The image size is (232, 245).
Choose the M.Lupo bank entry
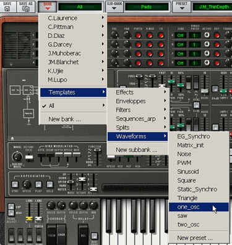pos(73,80)
